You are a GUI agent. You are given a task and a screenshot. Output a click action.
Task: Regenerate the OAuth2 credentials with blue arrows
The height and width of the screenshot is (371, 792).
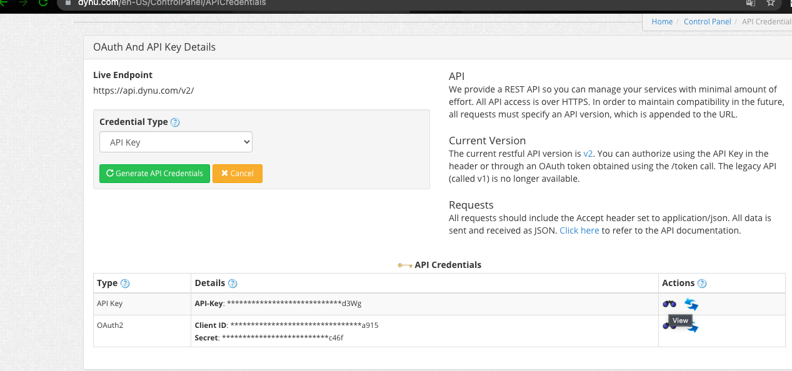(693, 327)
